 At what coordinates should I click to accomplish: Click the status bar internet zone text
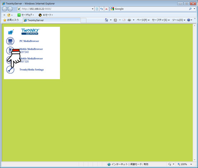coord(130,164)
